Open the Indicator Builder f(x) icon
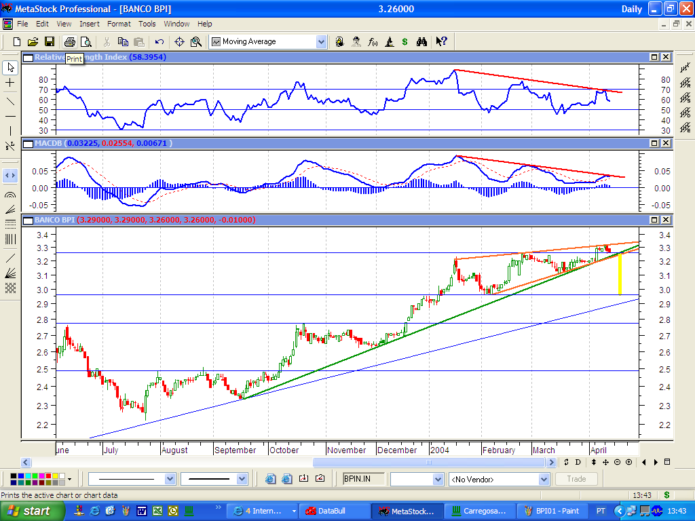The width and height of the screenshot is (695, 521). click(373, 41)
